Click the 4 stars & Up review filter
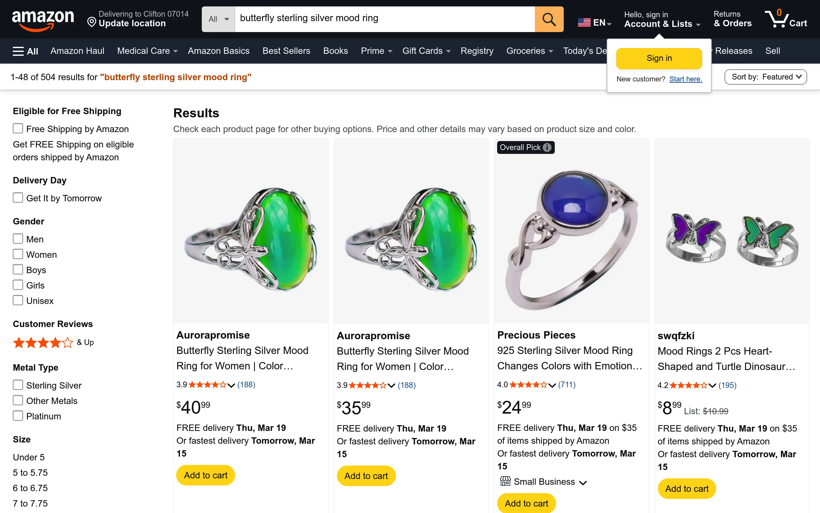The height and width of the screenshot is (513, 820). [x=43, y=343]
